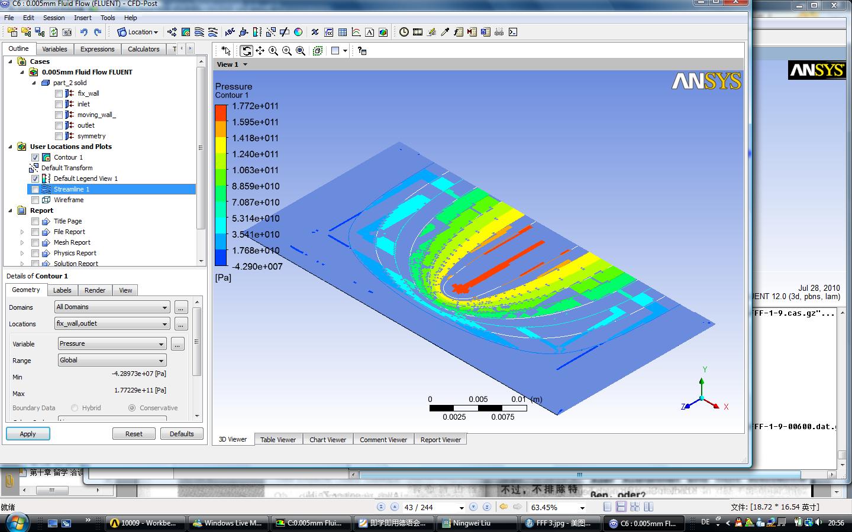Screen dimensions: 852x532
Task: Open the Location dropdown in toolbar
Action: (x=138, y=32)
